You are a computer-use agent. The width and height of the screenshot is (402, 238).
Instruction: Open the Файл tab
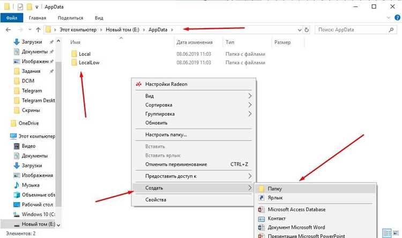pyautogui.click(x=12, y=18)
